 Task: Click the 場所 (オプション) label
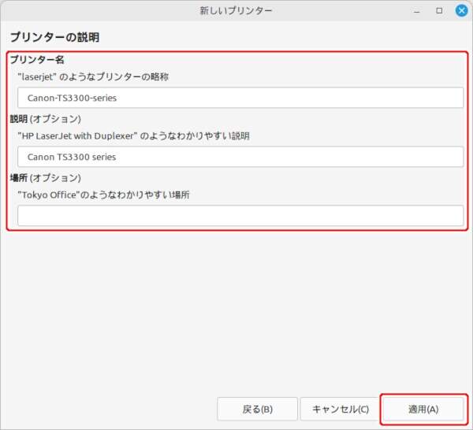coord(46,178)
